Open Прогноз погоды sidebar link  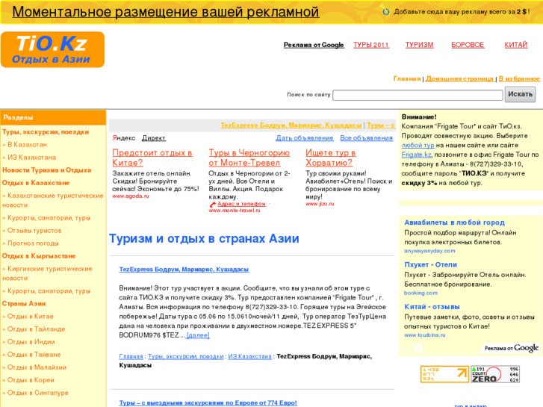coord(33,243)
